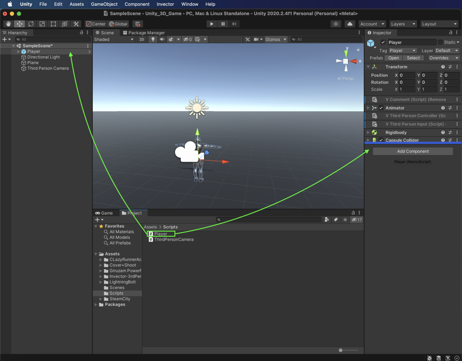Switch to the Package Manager tab
This screenshot has width=462, height=361.
[x=144, y=33]
